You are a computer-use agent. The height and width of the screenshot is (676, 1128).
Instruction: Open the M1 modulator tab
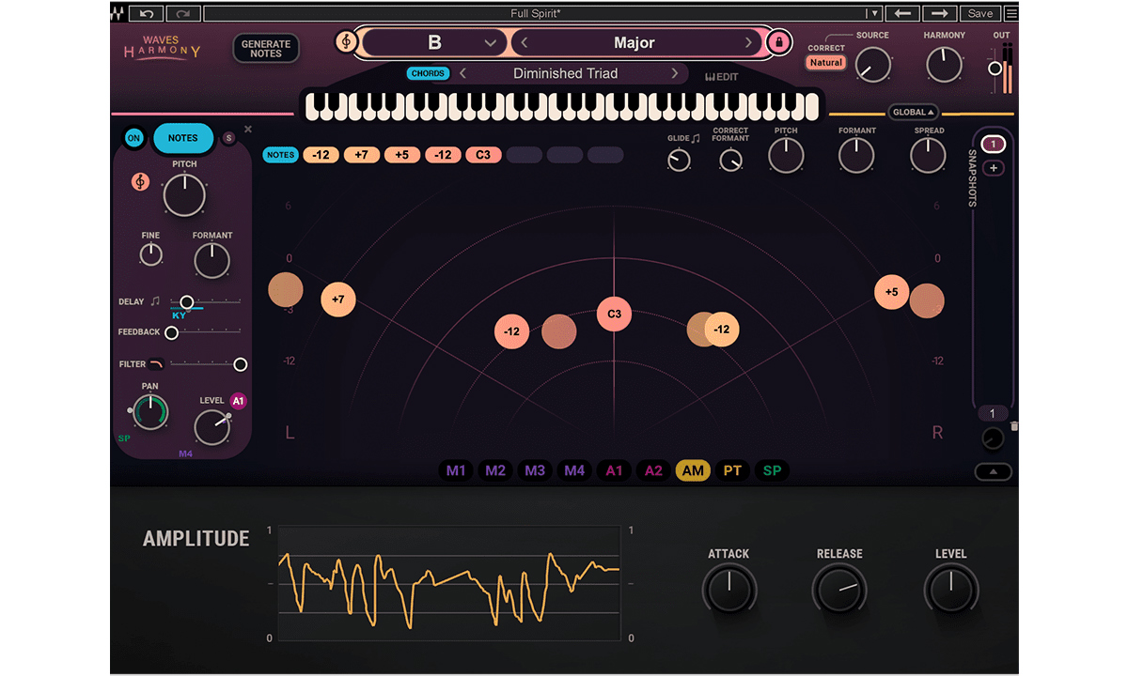coord(456,470)
